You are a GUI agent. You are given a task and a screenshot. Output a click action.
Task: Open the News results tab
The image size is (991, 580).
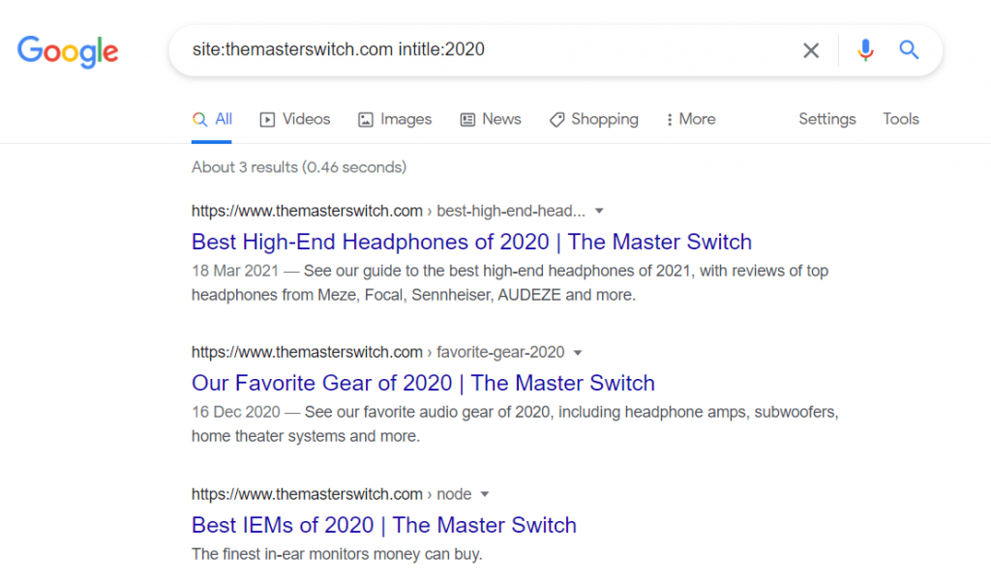coord(491,120)
